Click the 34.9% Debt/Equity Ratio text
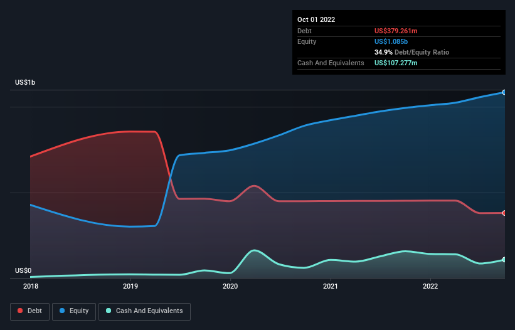This screenshot has height=330, width=515. (411, 52)
